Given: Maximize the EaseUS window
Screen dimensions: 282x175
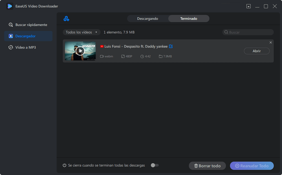Looking at the screenshot, I should coord(266,6).
